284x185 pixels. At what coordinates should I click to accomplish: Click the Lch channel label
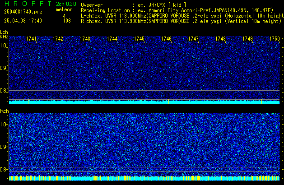pos(4,32)
